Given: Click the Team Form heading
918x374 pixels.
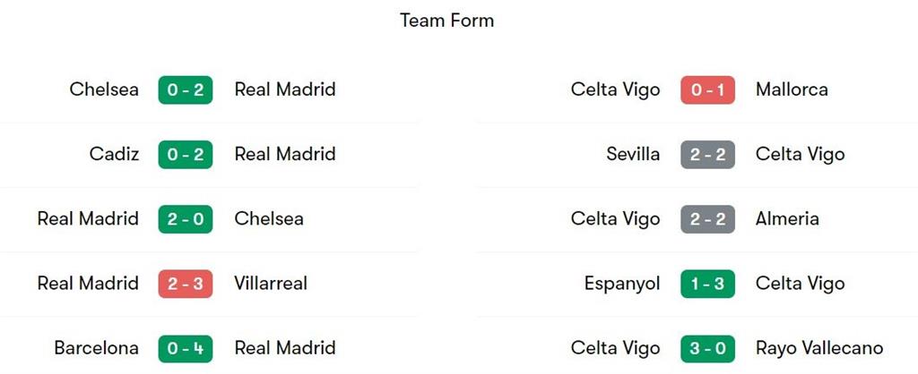Looking at the screenshot, I should 446,20.
